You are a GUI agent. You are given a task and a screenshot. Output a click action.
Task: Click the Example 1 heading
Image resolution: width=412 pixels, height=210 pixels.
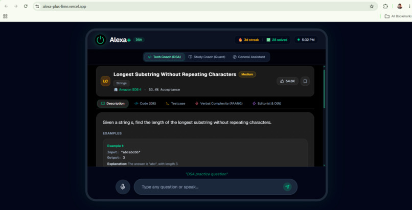[116, 146]
